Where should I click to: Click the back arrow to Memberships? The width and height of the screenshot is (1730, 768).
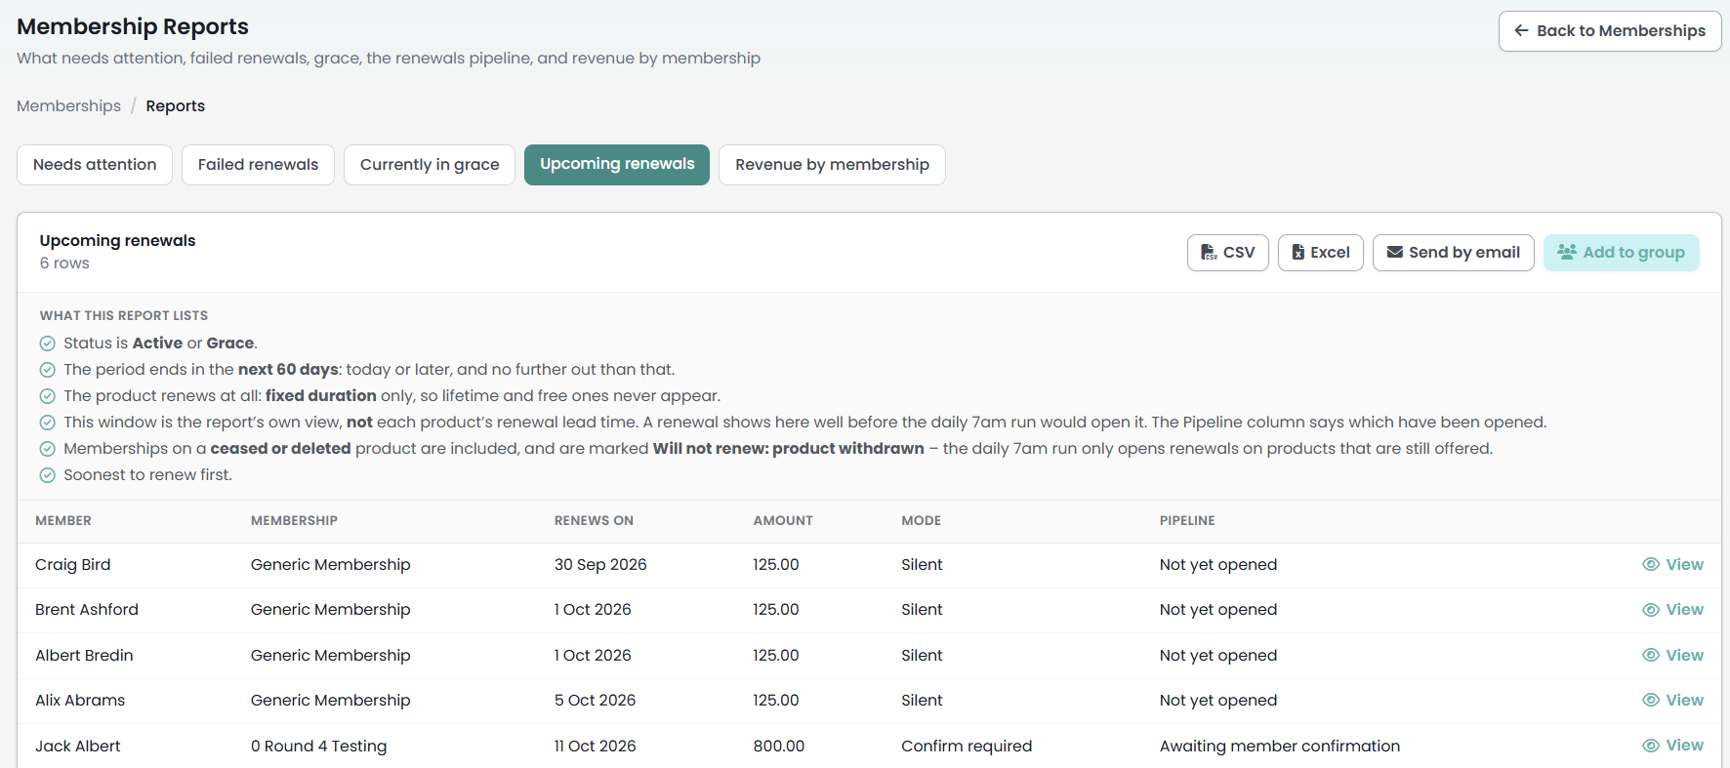tap(1521, 31)
